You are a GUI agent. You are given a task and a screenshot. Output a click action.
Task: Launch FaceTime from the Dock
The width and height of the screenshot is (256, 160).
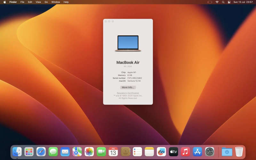[101, 152]
